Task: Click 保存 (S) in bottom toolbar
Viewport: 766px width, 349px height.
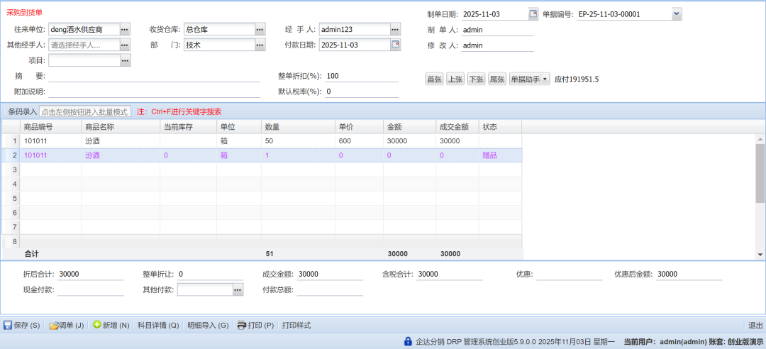Action: click(x=22, y=326)
